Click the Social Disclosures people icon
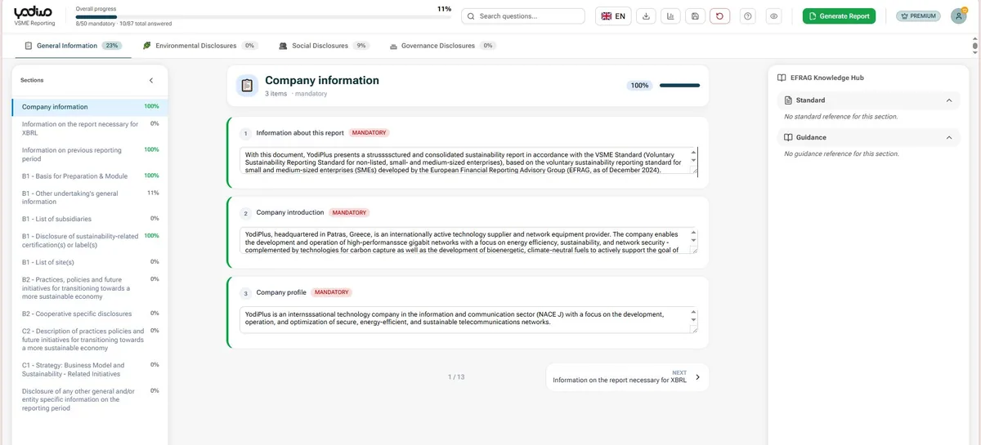This screenshot has height=445, width=981. (283, 46)
